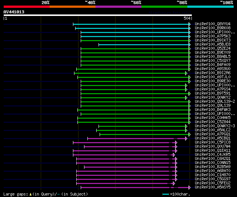Click the arrowhead ending the A5CBQ1 alignment

coord(186,138)
